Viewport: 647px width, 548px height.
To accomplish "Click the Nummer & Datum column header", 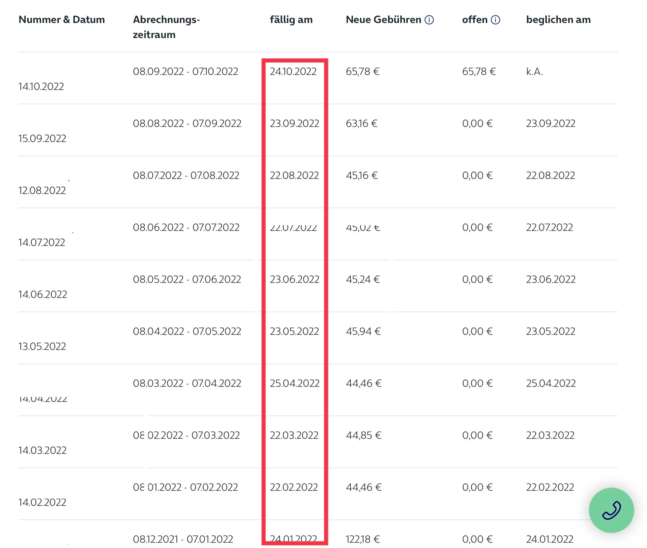I will pos(62,20).
